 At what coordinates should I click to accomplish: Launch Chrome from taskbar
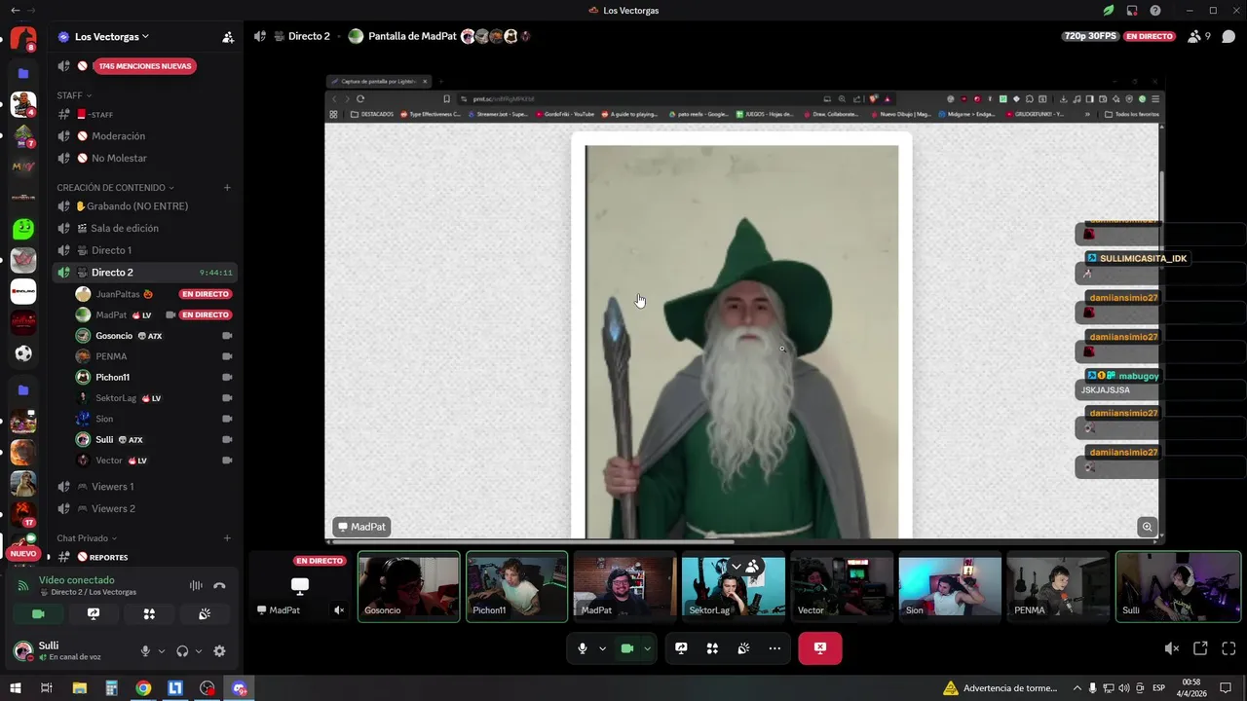click(x=143, y=688)
